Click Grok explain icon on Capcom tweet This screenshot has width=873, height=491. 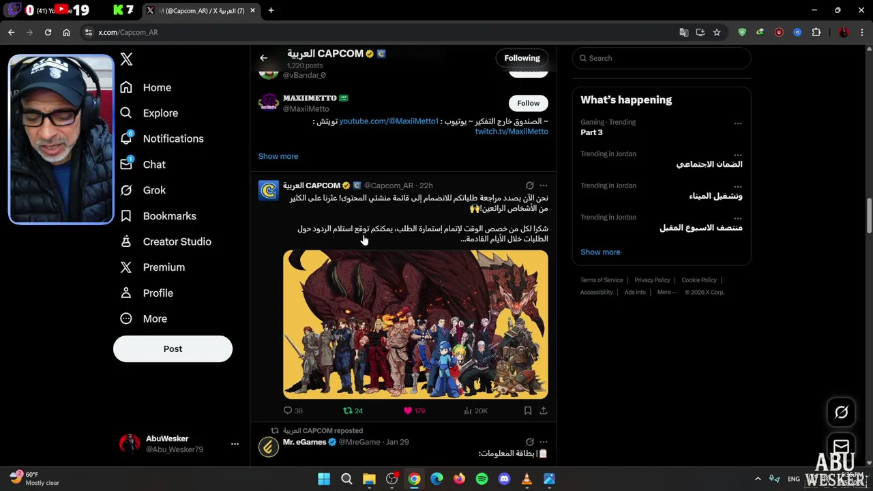pyautogui.click(x=529, y=185)
